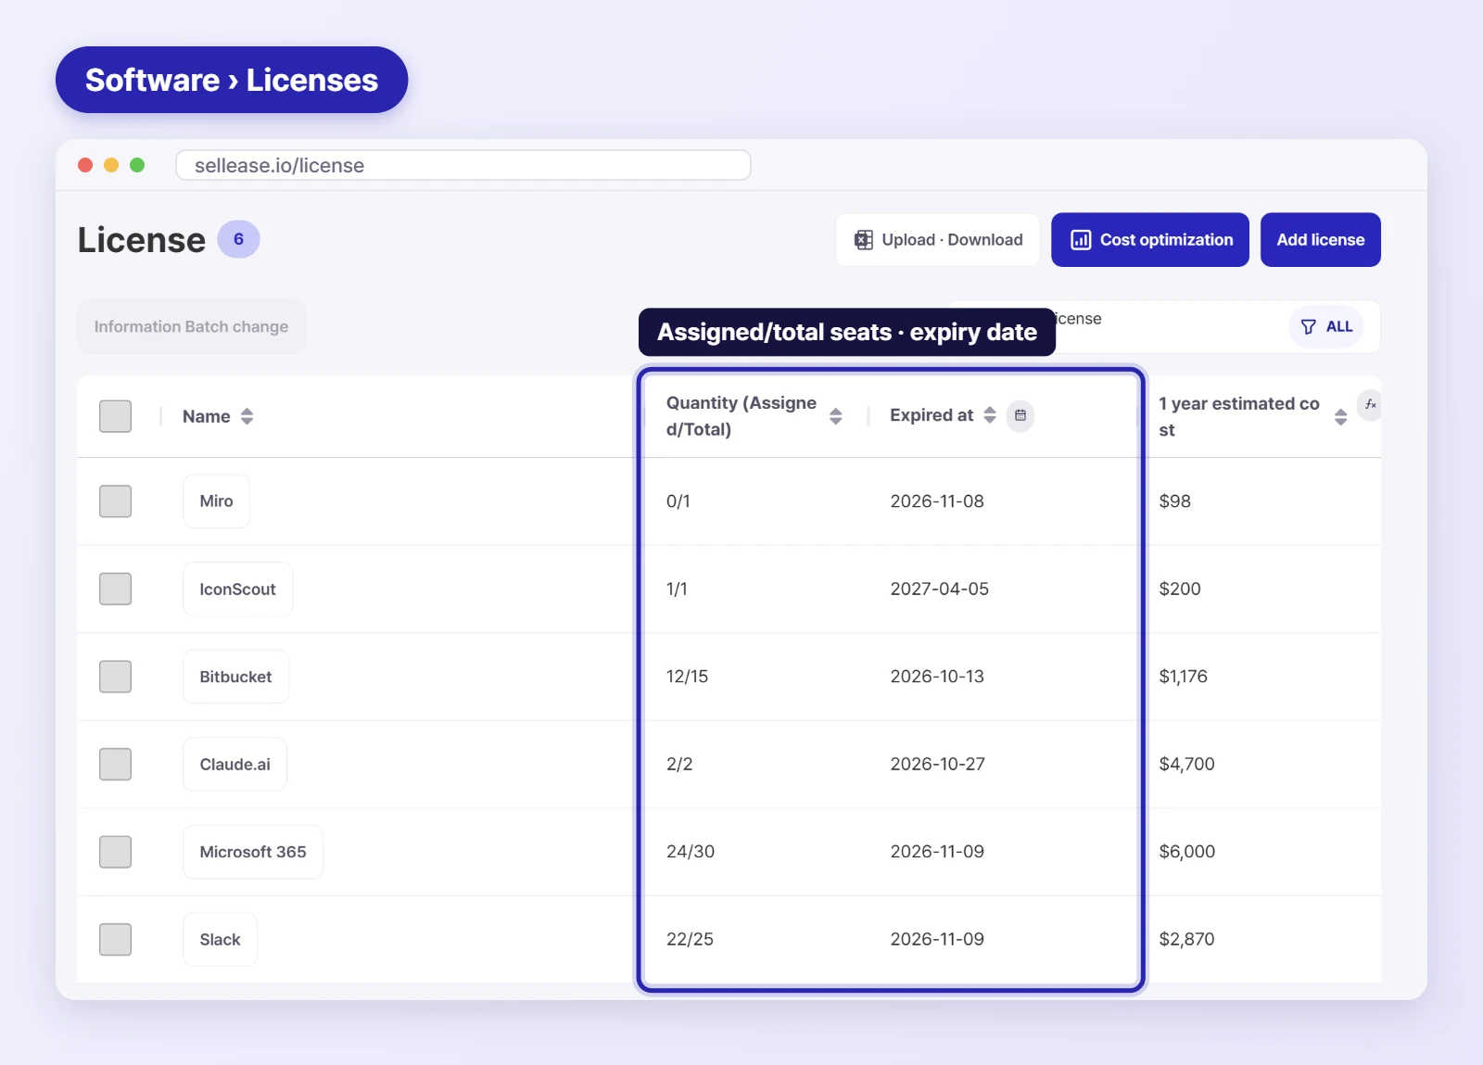Screen dimensions: 1483x1065
Task: Click expiry date 2027-04-05
Action: pos(940,589)
